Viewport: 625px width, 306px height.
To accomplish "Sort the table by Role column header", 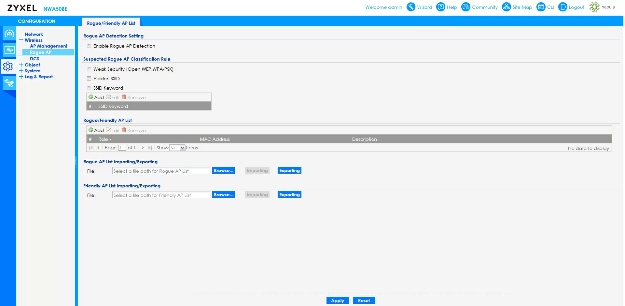I will pos(103,139).
